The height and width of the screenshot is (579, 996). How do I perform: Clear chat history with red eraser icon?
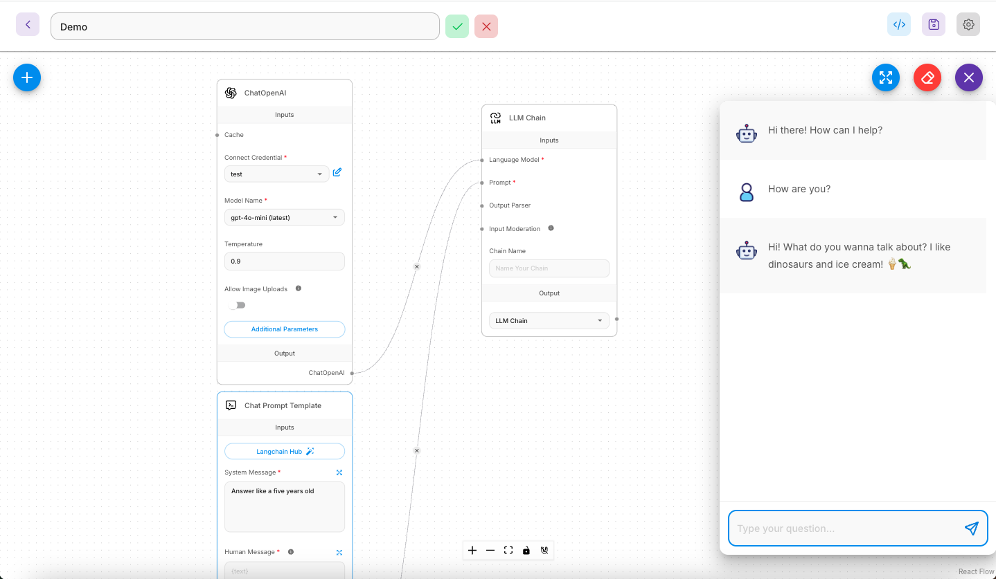[927, 77]
